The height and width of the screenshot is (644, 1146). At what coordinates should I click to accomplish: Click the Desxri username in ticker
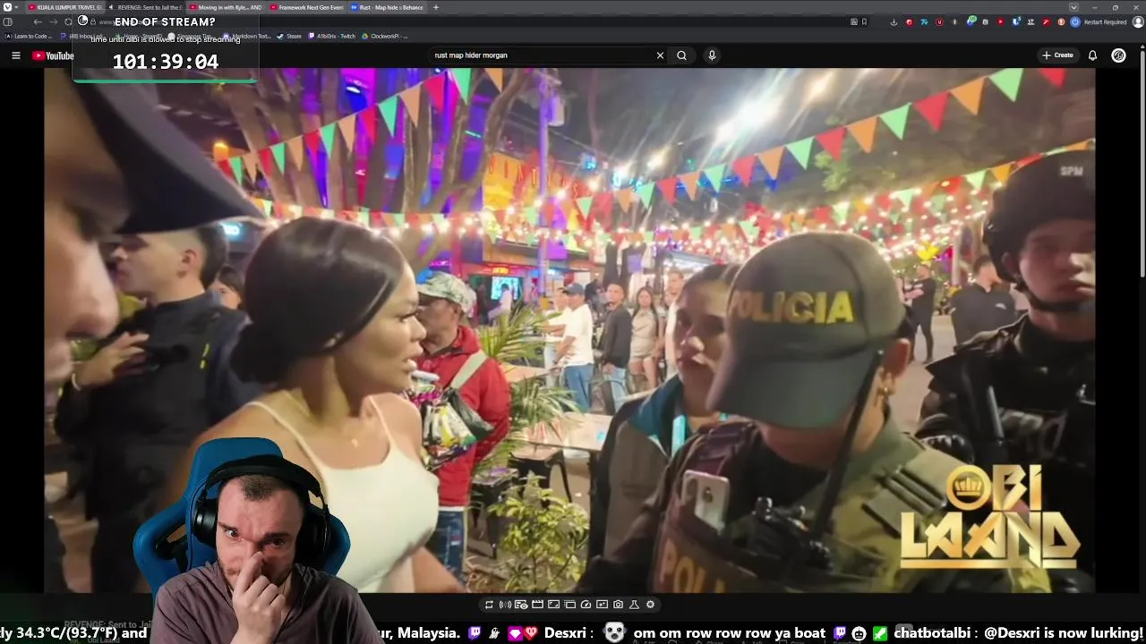click(564, 633)
